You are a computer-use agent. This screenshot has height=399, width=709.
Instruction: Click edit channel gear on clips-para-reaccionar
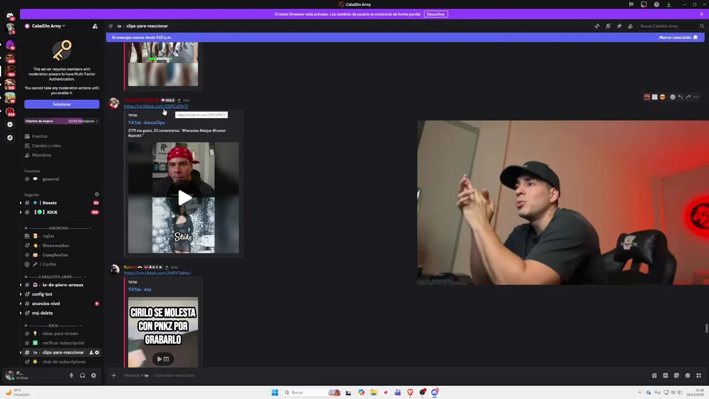pyautogui.click(x=97, y=352)
